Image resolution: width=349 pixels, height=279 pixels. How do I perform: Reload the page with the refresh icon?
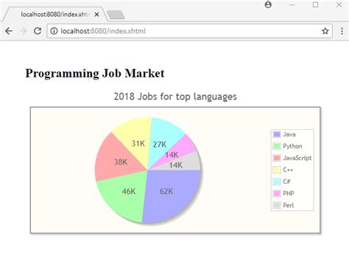[38, 31]
